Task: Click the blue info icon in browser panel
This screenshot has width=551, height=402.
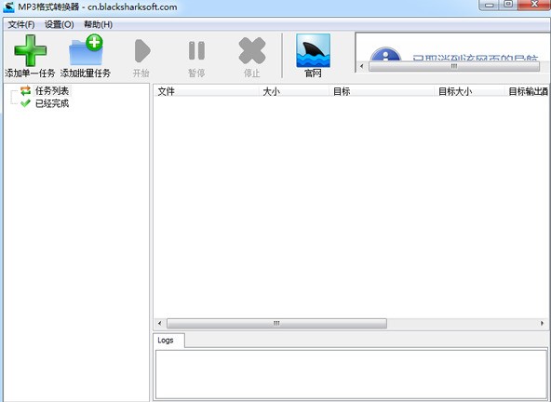Action: (x=385, y=55)
